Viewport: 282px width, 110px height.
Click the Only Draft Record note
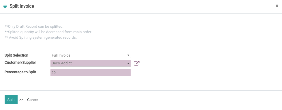[34, 27]
